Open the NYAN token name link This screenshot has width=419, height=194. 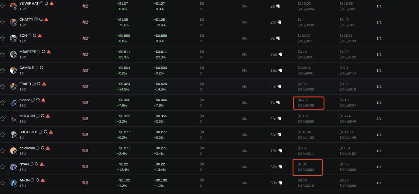(24, 164)
